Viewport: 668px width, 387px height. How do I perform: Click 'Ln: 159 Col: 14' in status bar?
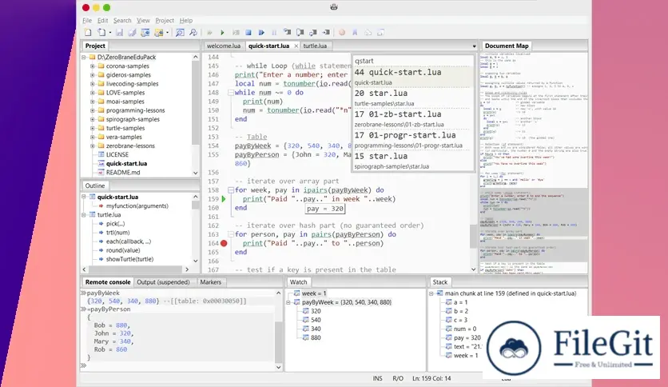point(431,378)
